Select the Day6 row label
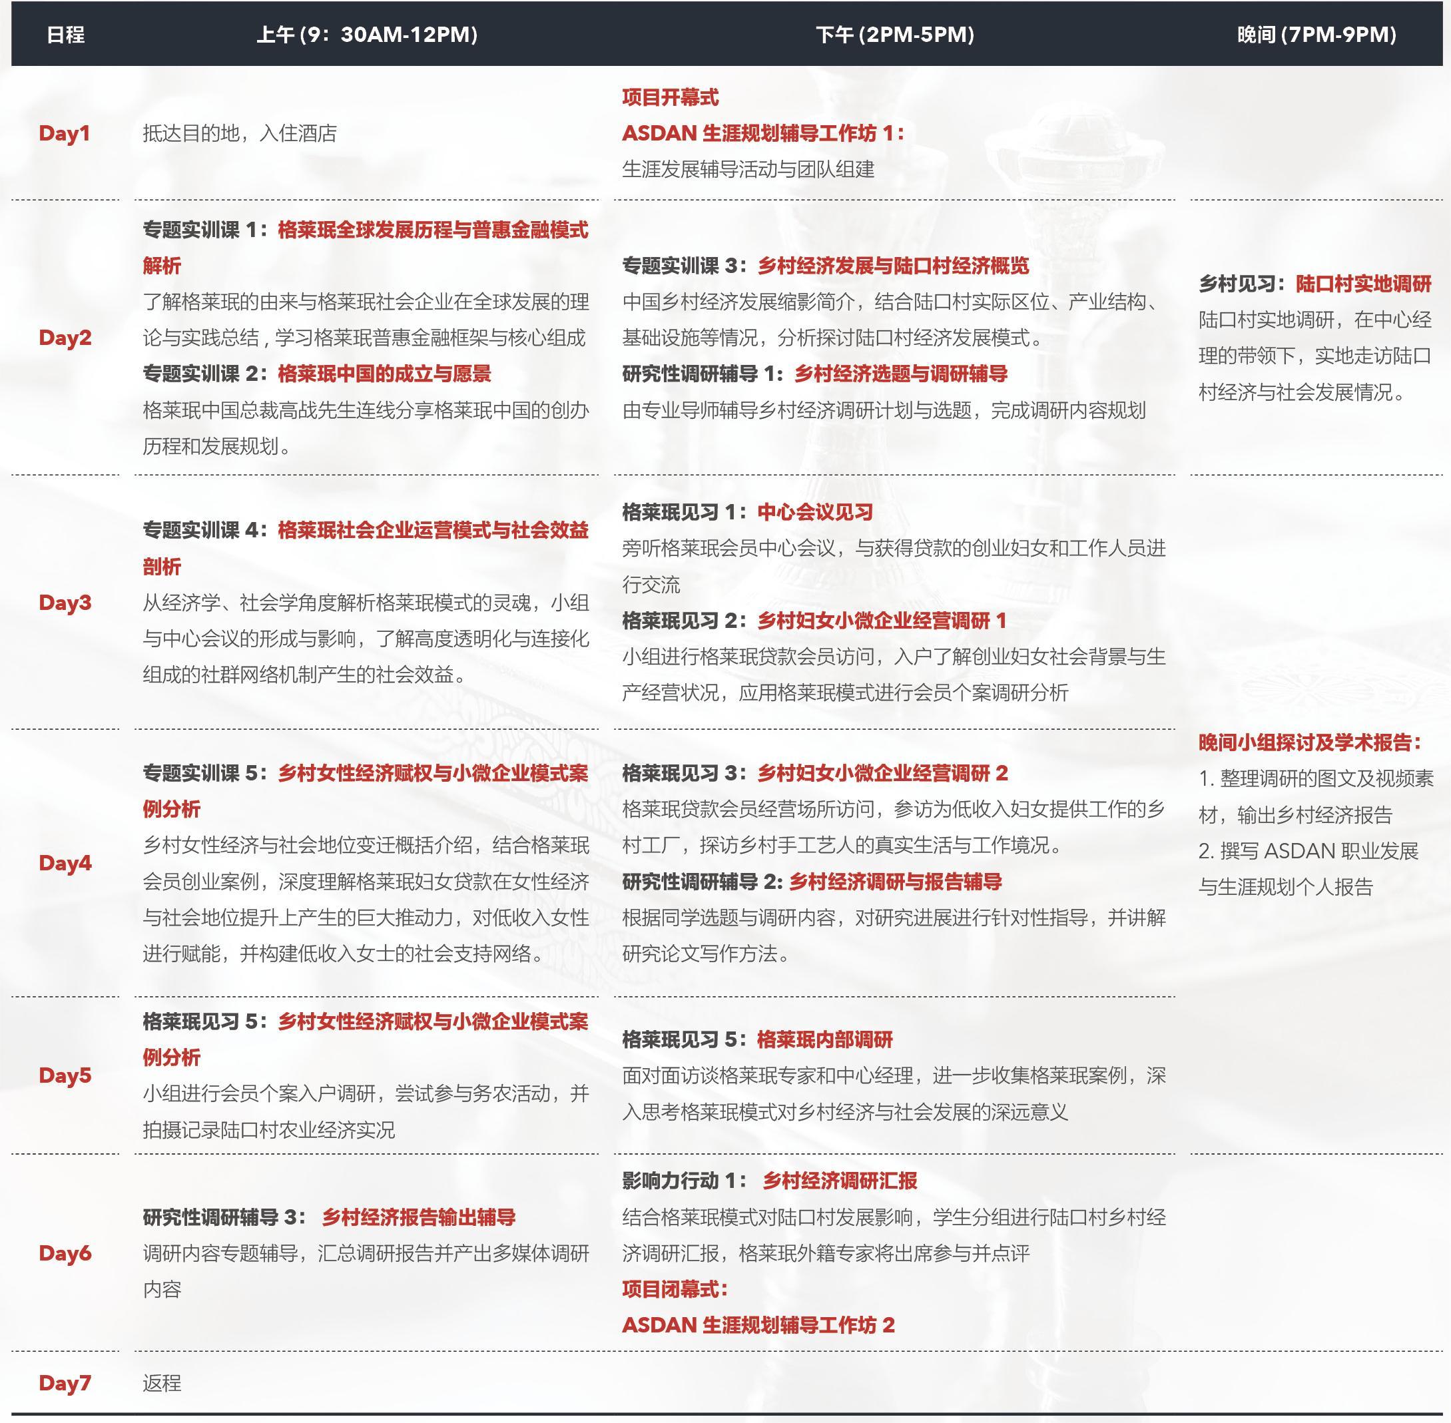Viewport: 1451px width, 1423px height. (x=65, y=1253)
